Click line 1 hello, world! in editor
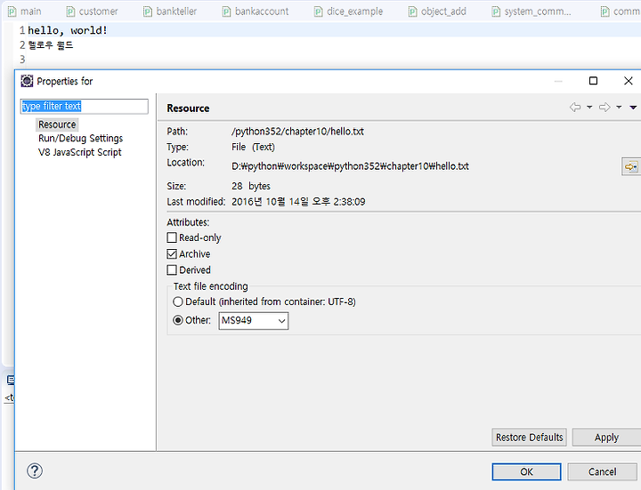The width and height of the screenshot is (641, 490). [x=68, y=30]
